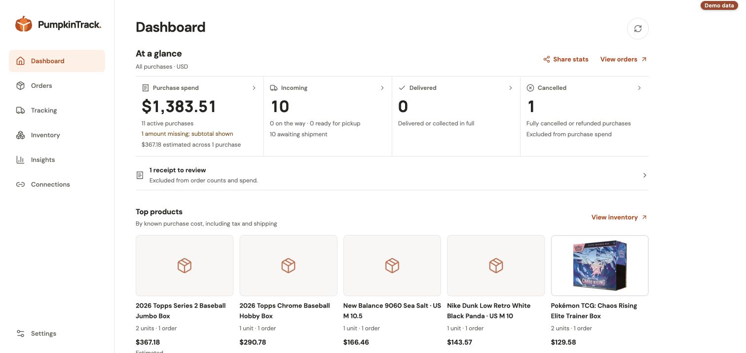This screenshot has height=353, width=746.
Task: Click the circled X icon beside Cancelled
Action: (x=530, y=88)
